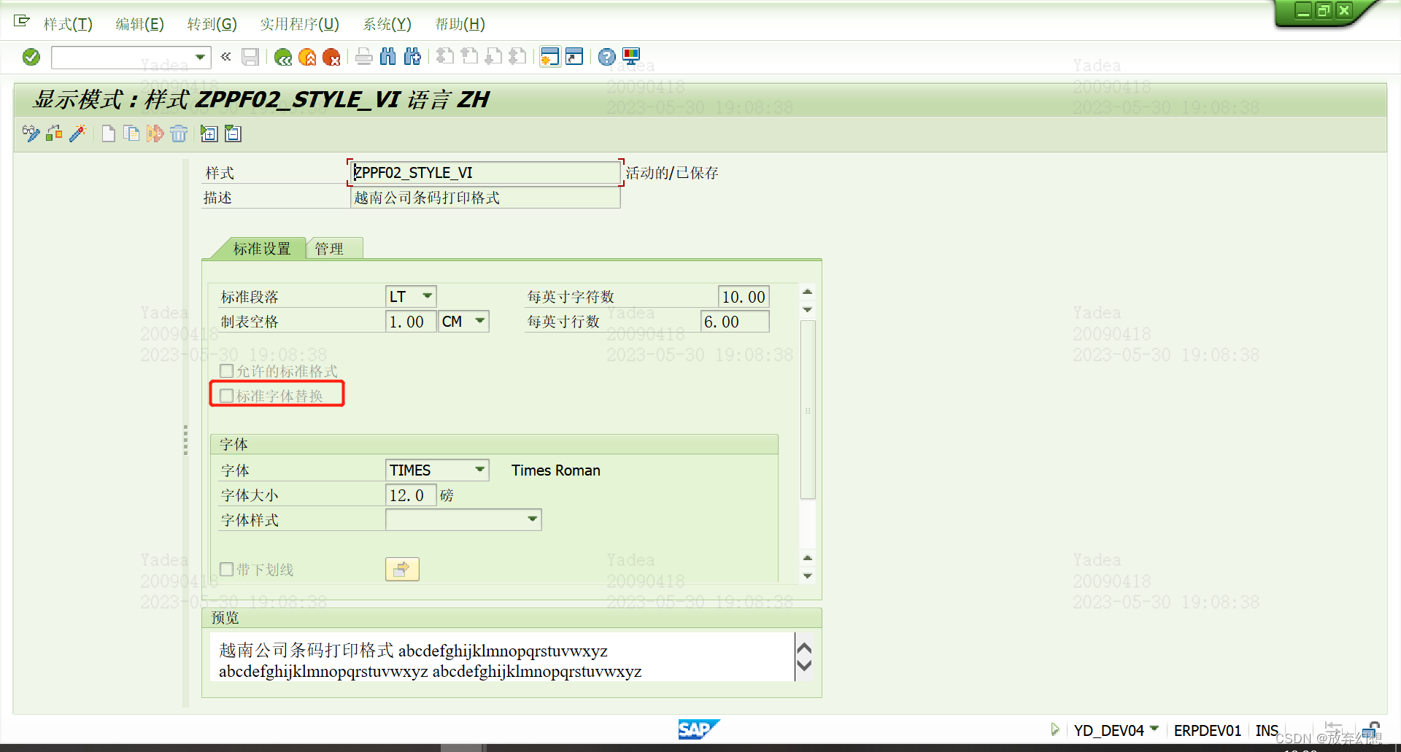Click the Create New Session icon
This screenshot has width=1401, height=752.
coord(550,57)
